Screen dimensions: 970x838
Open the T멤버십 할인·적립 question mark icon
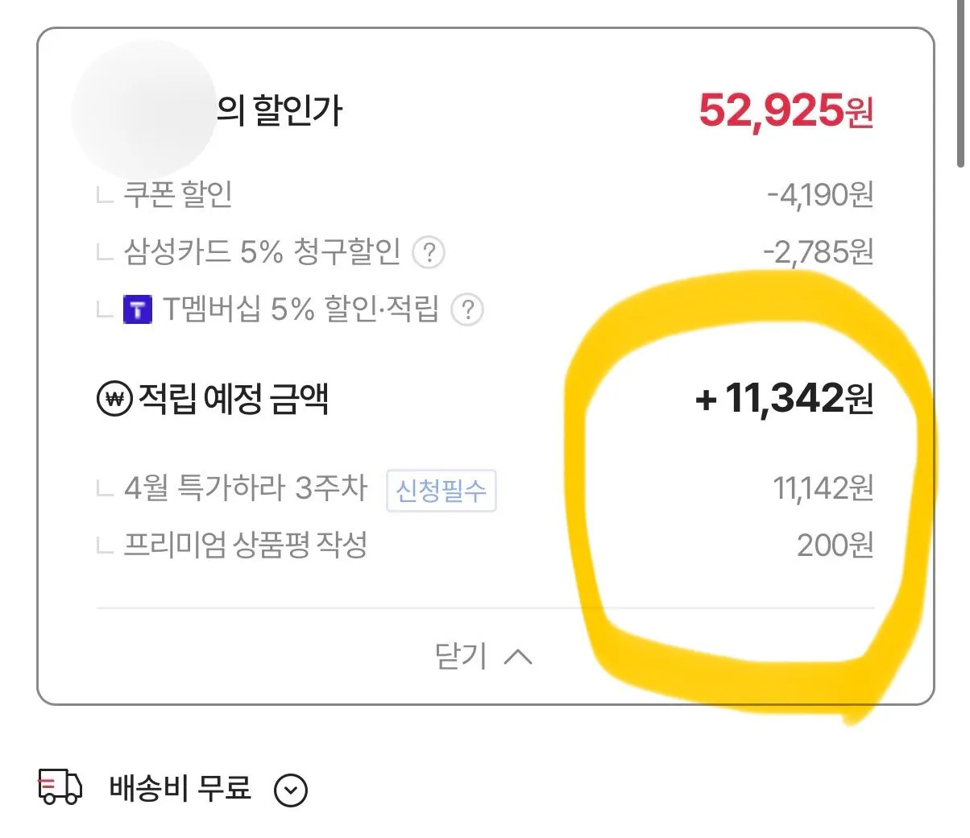click(468, 310)
